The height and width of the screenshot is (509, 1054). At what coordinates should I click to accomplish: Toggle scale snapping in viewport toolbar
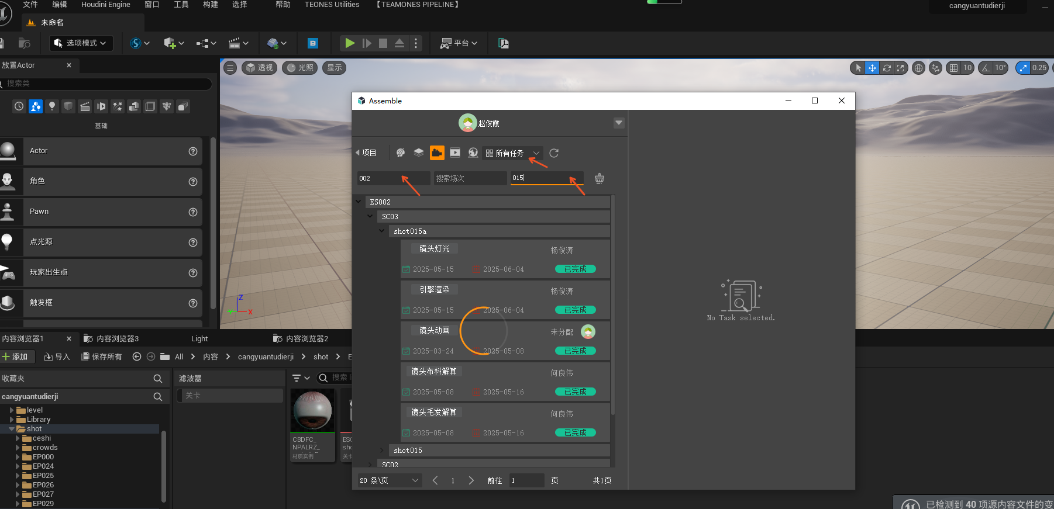tap(1023, 68)
